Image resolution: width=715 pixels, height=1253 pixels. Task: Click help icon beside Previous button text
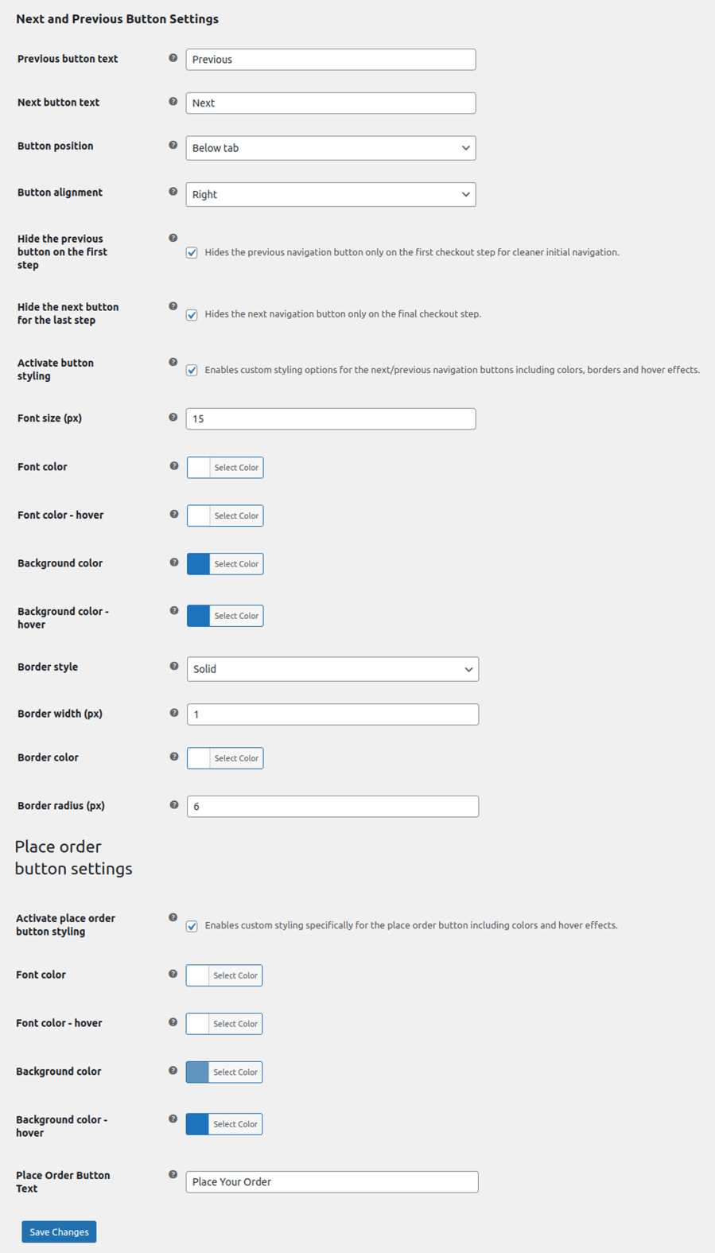tap(173, 58)
